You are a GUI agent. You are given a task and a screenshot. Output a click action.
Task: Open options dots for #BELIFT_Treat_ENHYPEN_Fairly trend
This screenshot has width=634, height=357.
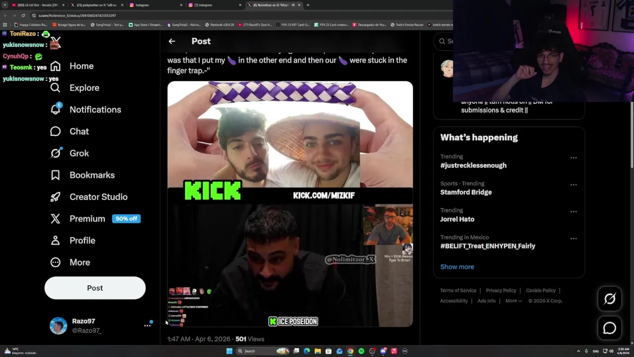573,238
